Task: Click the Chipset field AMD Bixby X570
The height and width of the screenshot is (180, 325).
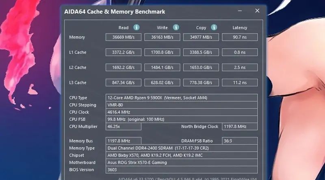Action: (182, 155)
